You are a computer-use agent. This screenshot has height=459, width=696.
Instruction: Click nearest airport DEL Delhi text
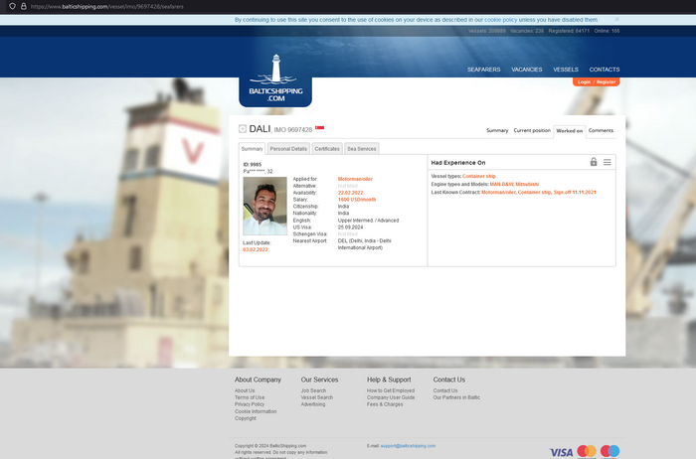click(365, 244)
